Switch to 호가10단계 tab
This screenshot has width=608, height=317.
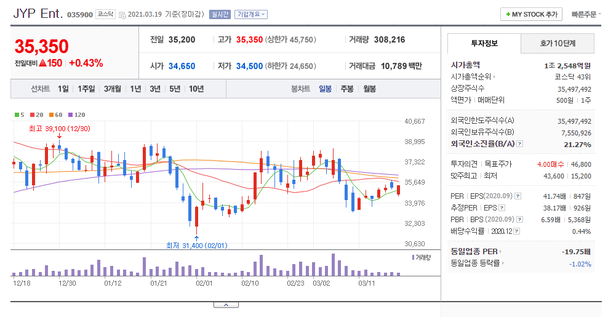557,43
